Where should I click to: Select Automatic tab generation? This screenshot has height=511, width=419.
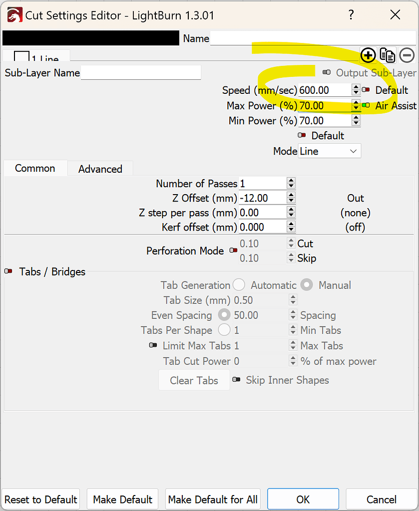[239, 285]
